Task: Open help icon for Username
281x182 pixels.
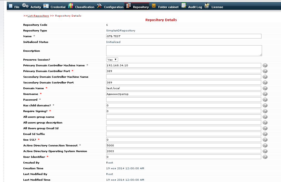Action: click(x=265, y=94)
